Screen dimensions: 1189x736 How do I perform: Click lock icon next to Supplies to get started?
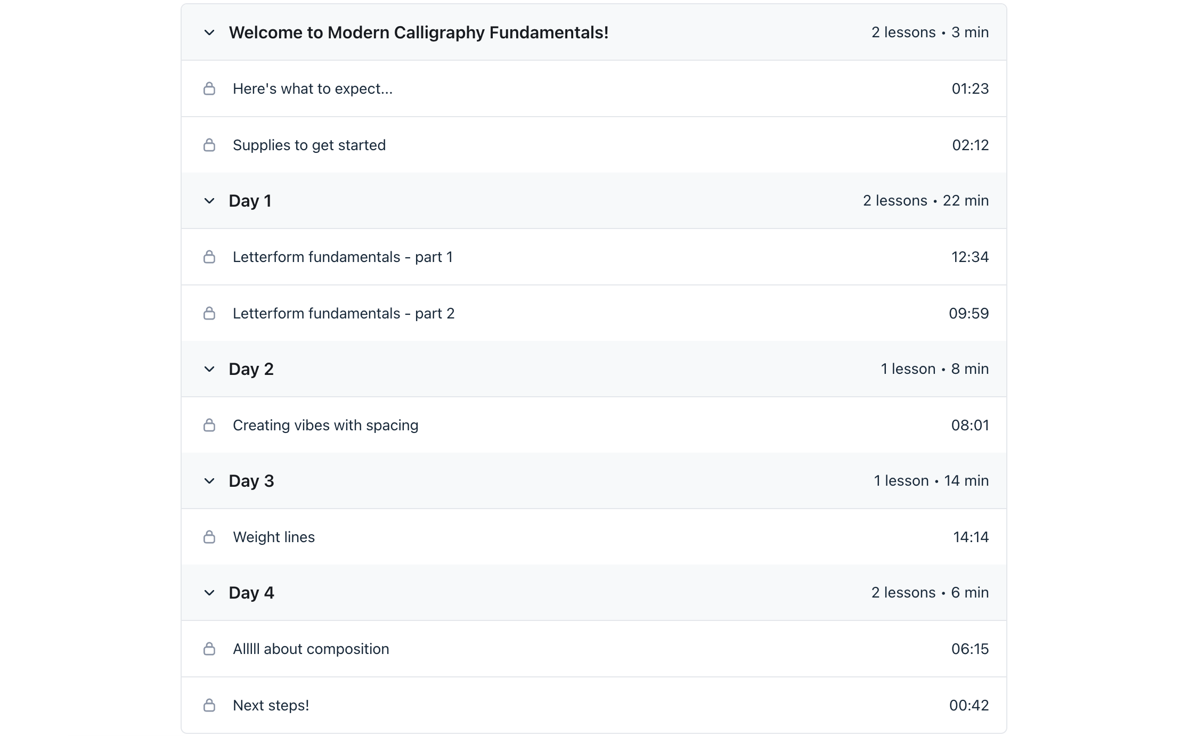click(x=209, y=145)
